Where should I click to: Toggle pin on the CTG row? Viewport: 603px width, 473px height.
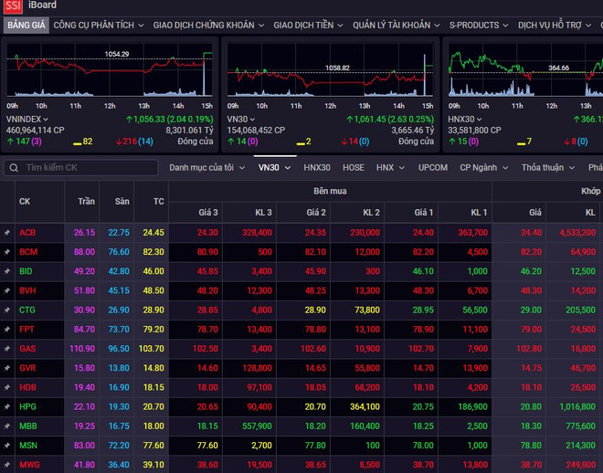click(7, 310)
